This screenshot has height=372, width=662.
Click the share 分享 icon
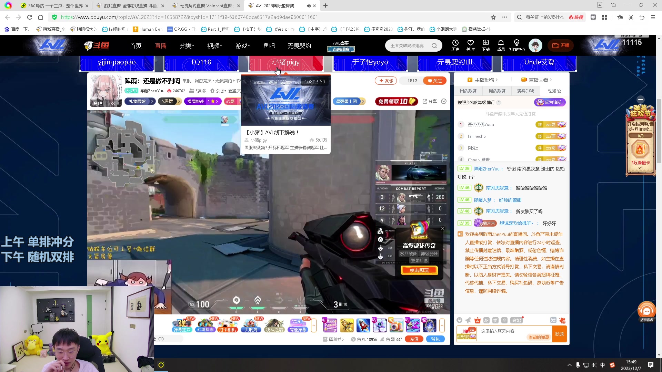[x=430, y=101]
